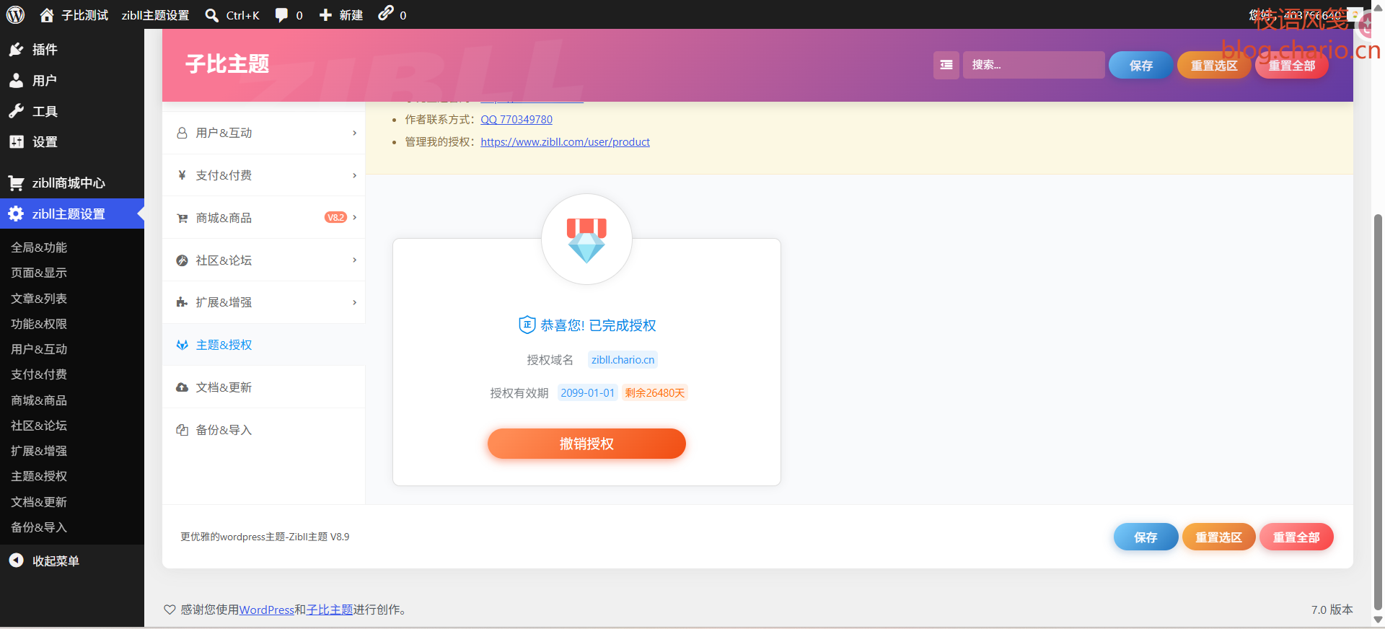Expand the 社区&论坛 section arrow

(x=354, y=260)
